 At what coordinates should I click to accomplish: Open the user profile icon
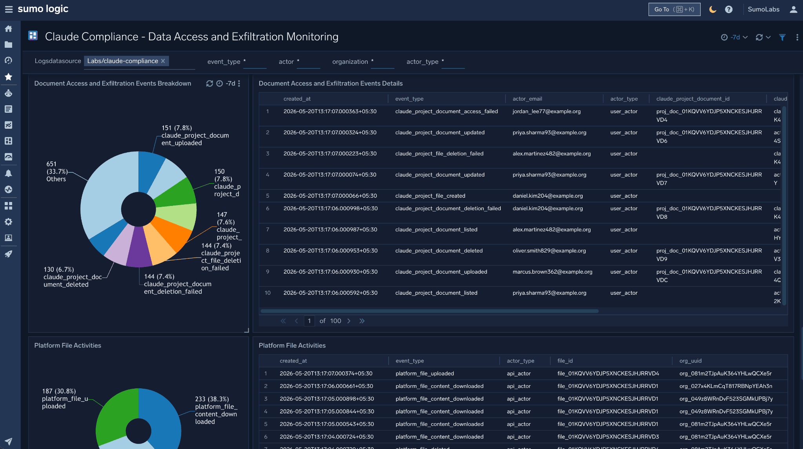click(793, 9)
